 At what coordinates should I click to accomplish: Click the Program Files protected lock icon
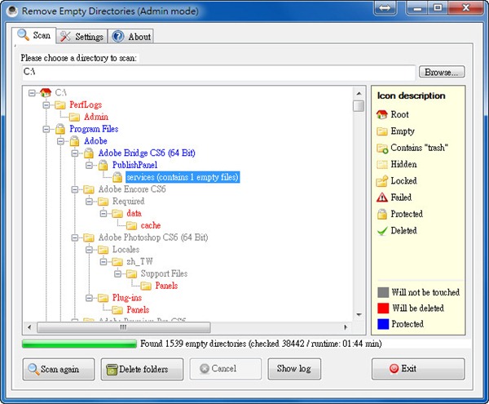coord(59,128)
